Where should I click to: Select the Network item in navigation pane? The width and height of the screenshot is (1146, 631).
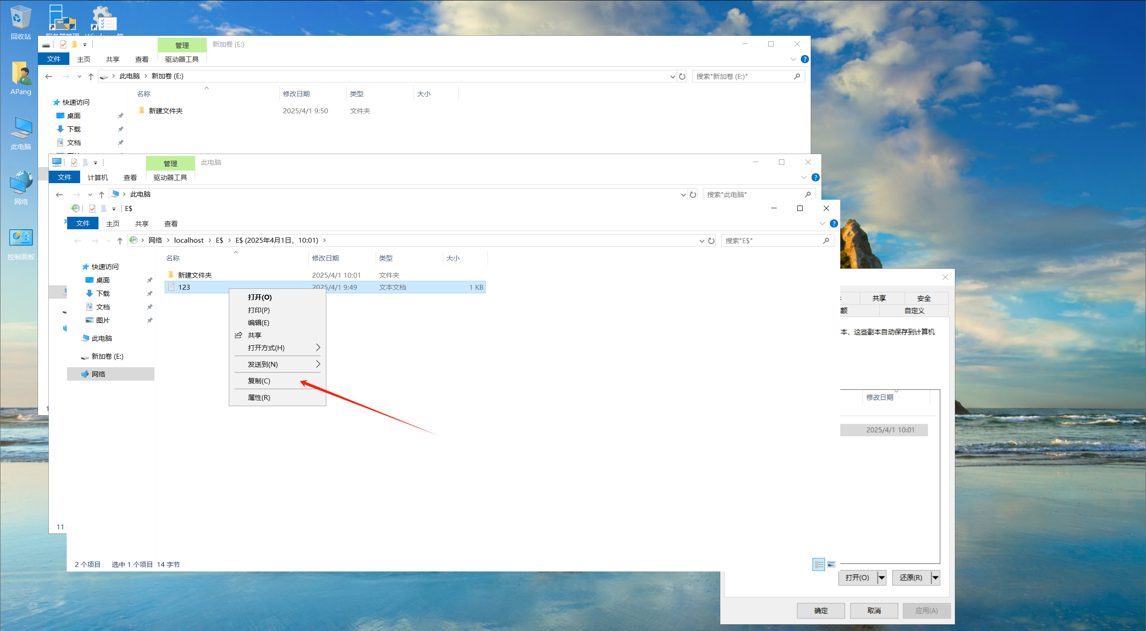click(98, 374)
